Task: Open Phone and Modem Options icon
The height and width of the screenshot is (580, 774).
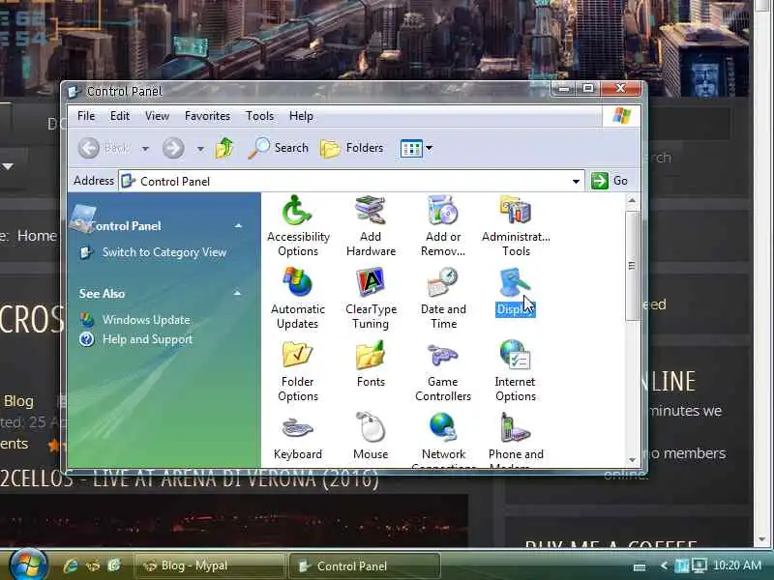Action: pos(516,439)
